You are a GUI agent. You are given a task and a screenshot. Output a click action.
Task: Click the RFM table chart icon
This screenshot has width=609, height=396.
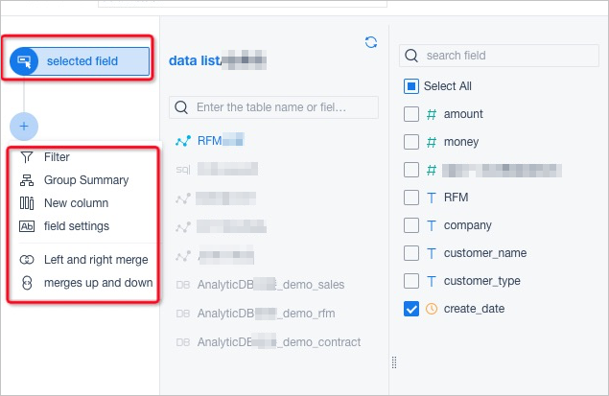coord(183,141)
